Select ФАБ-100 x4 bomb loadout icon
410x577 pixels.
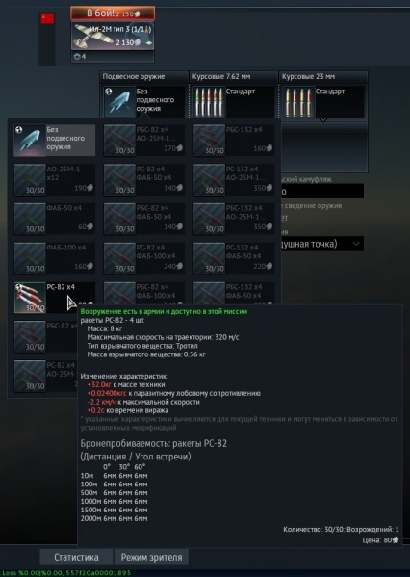click(x=30, y=258)
